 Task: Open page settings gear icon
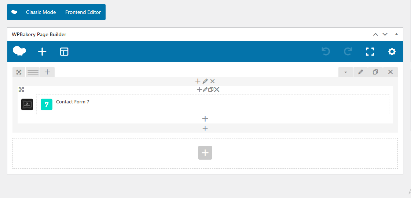click(392, 52)
